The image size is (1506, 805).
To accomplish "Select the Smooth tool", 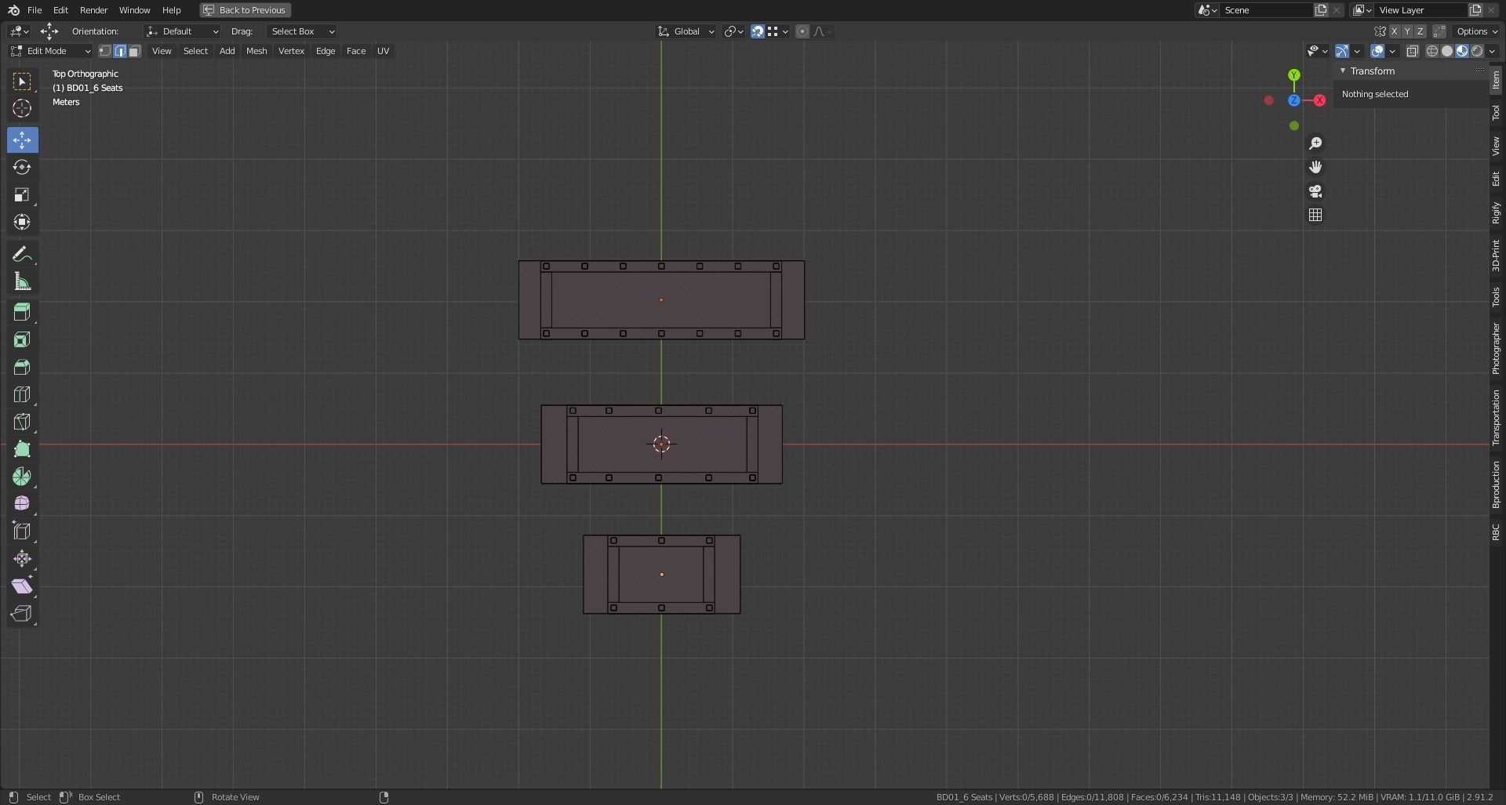I will coord(22,504).
